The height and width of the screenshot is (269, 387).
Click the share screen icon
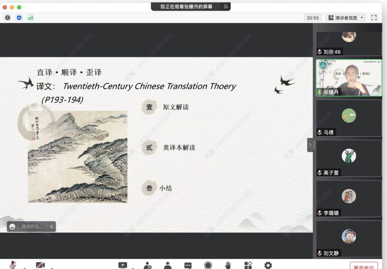click(123, 265)
